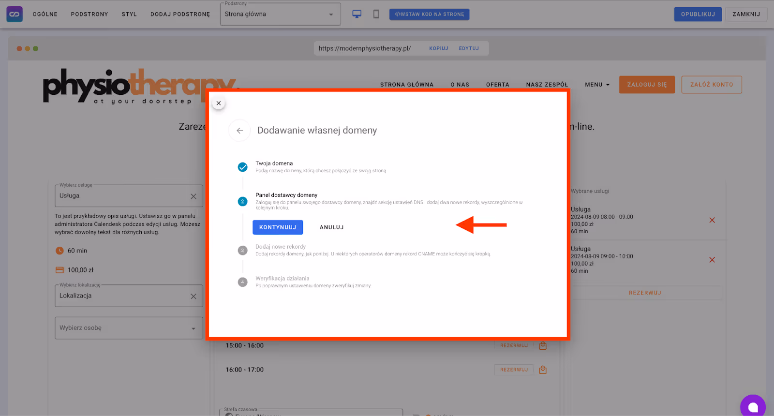
Task: Add 16:00 - 17:00 slot to cart
Action: [x=543, y=370]
